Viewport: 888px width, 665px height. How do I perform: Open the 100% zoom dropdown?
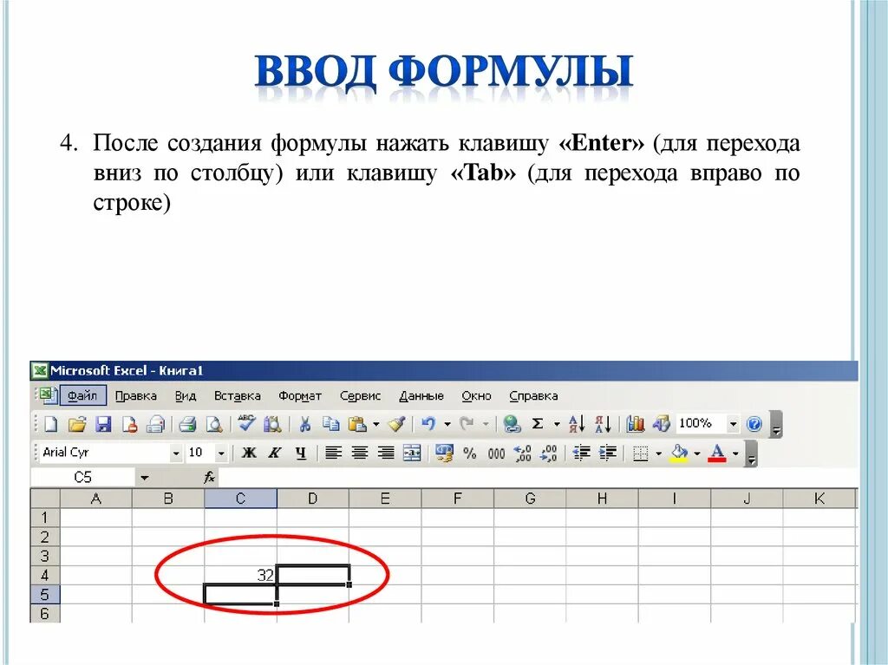tap(733, 424)
